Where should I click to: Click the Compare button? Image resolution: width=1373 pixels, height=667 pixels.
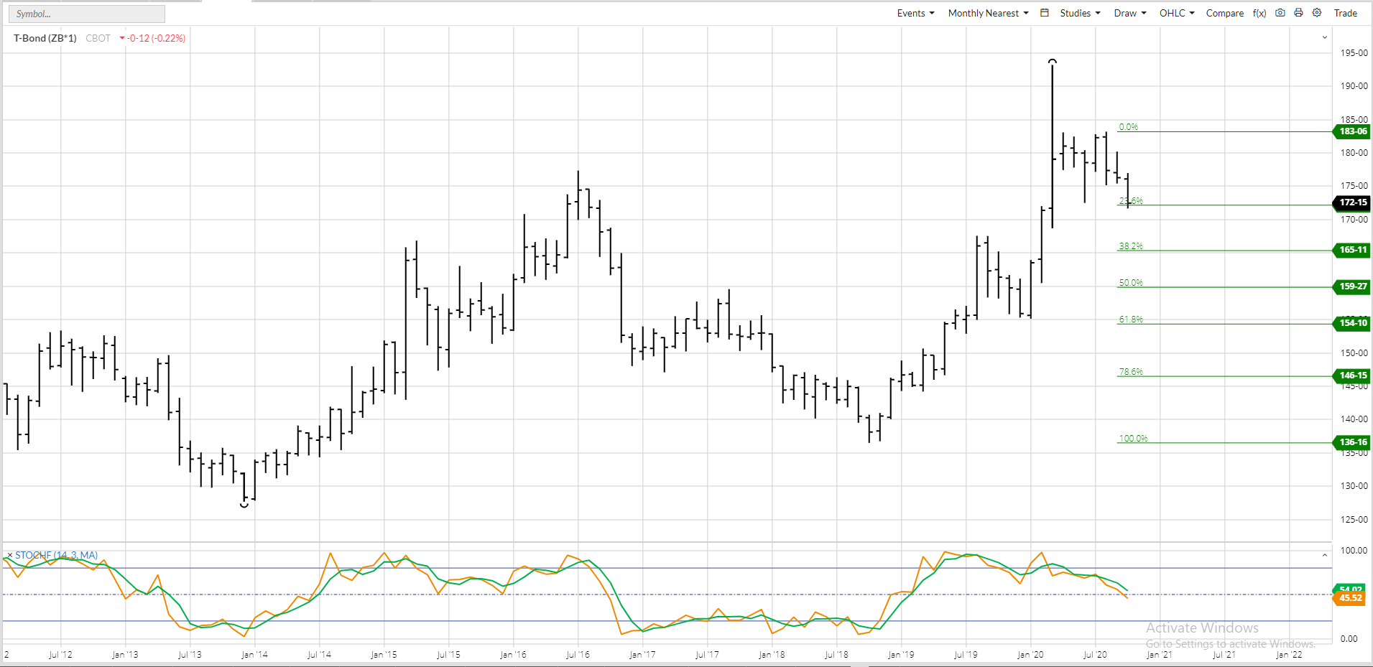[1224, 13]
